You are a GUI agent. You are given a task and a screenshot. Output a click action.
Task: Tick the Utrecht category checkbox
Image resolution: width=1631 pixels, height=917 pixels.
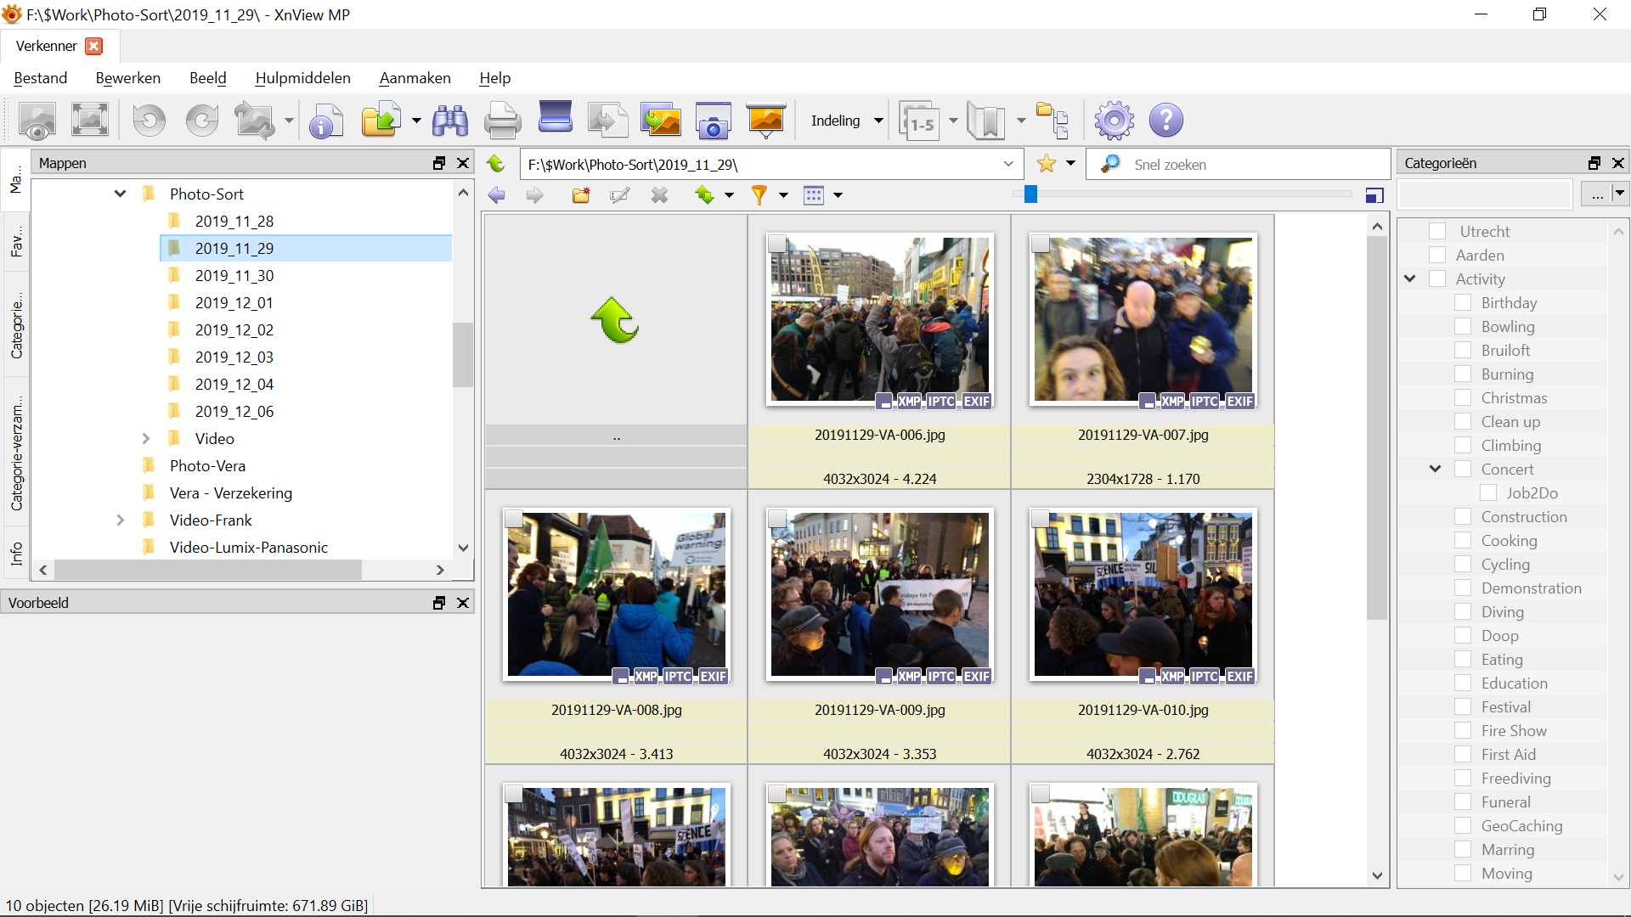(x=1437, y=231)
